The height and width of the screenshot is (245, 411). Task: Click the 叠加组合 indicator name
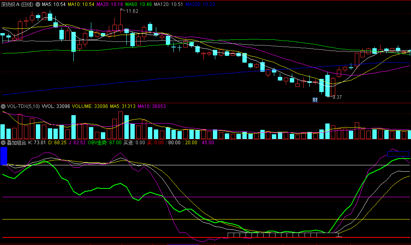tap(16, 143)
